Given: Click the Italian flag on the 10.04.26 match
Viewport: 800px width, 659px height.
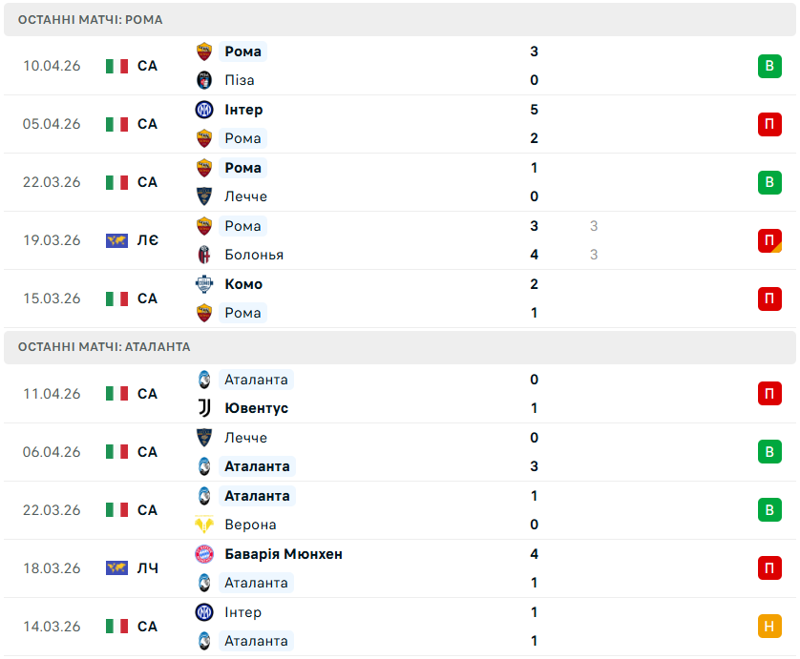Looking at the screenshot, I should pyautogui.click(x=116, y=66).
